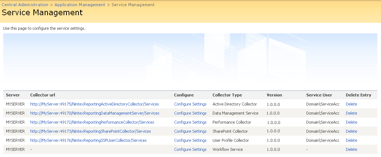Go to Application Management breadcrumb
381x157 pixels.
point(80,5)
